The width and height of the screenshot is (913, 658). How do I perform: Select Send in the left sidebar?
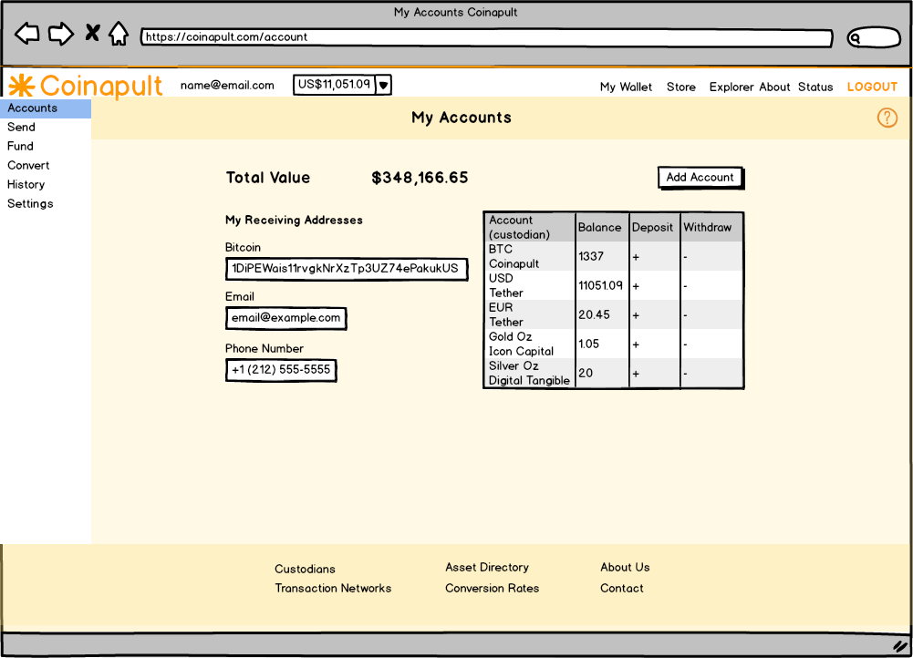coord(22,128)
